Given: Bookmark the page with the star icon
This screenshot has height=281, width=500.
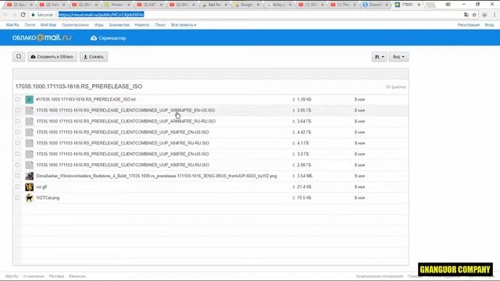Looking at the screenshot, I should point(474,15).
